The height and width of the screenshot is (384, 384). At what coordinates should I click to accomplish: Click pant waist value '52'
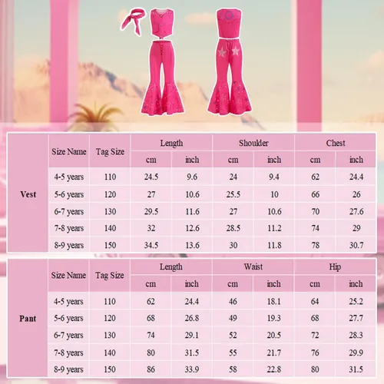pyautogui.click(x=233, y=335)
